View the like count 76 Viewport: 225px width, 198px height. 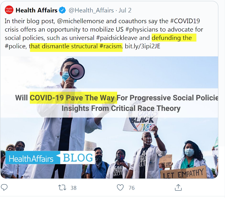tap(131, 188)
